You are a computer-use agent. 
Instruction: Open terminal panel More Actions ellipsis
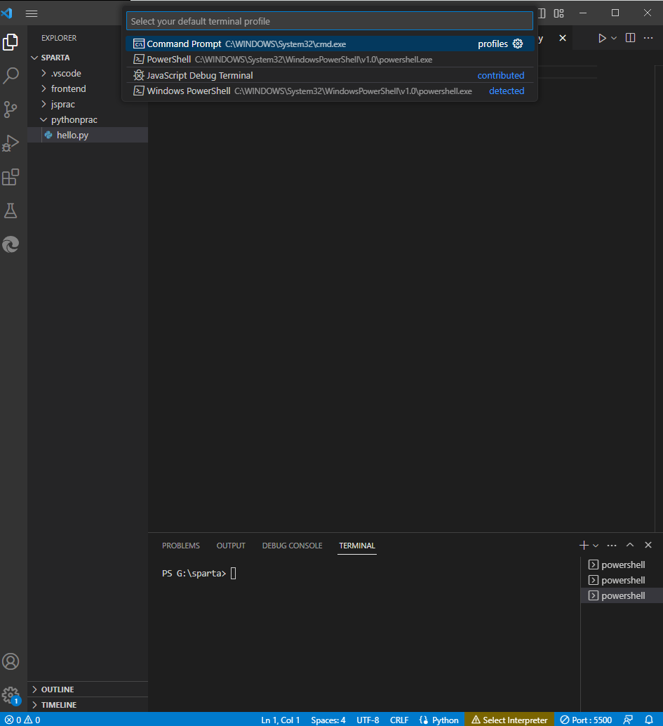tap(612, 545)
